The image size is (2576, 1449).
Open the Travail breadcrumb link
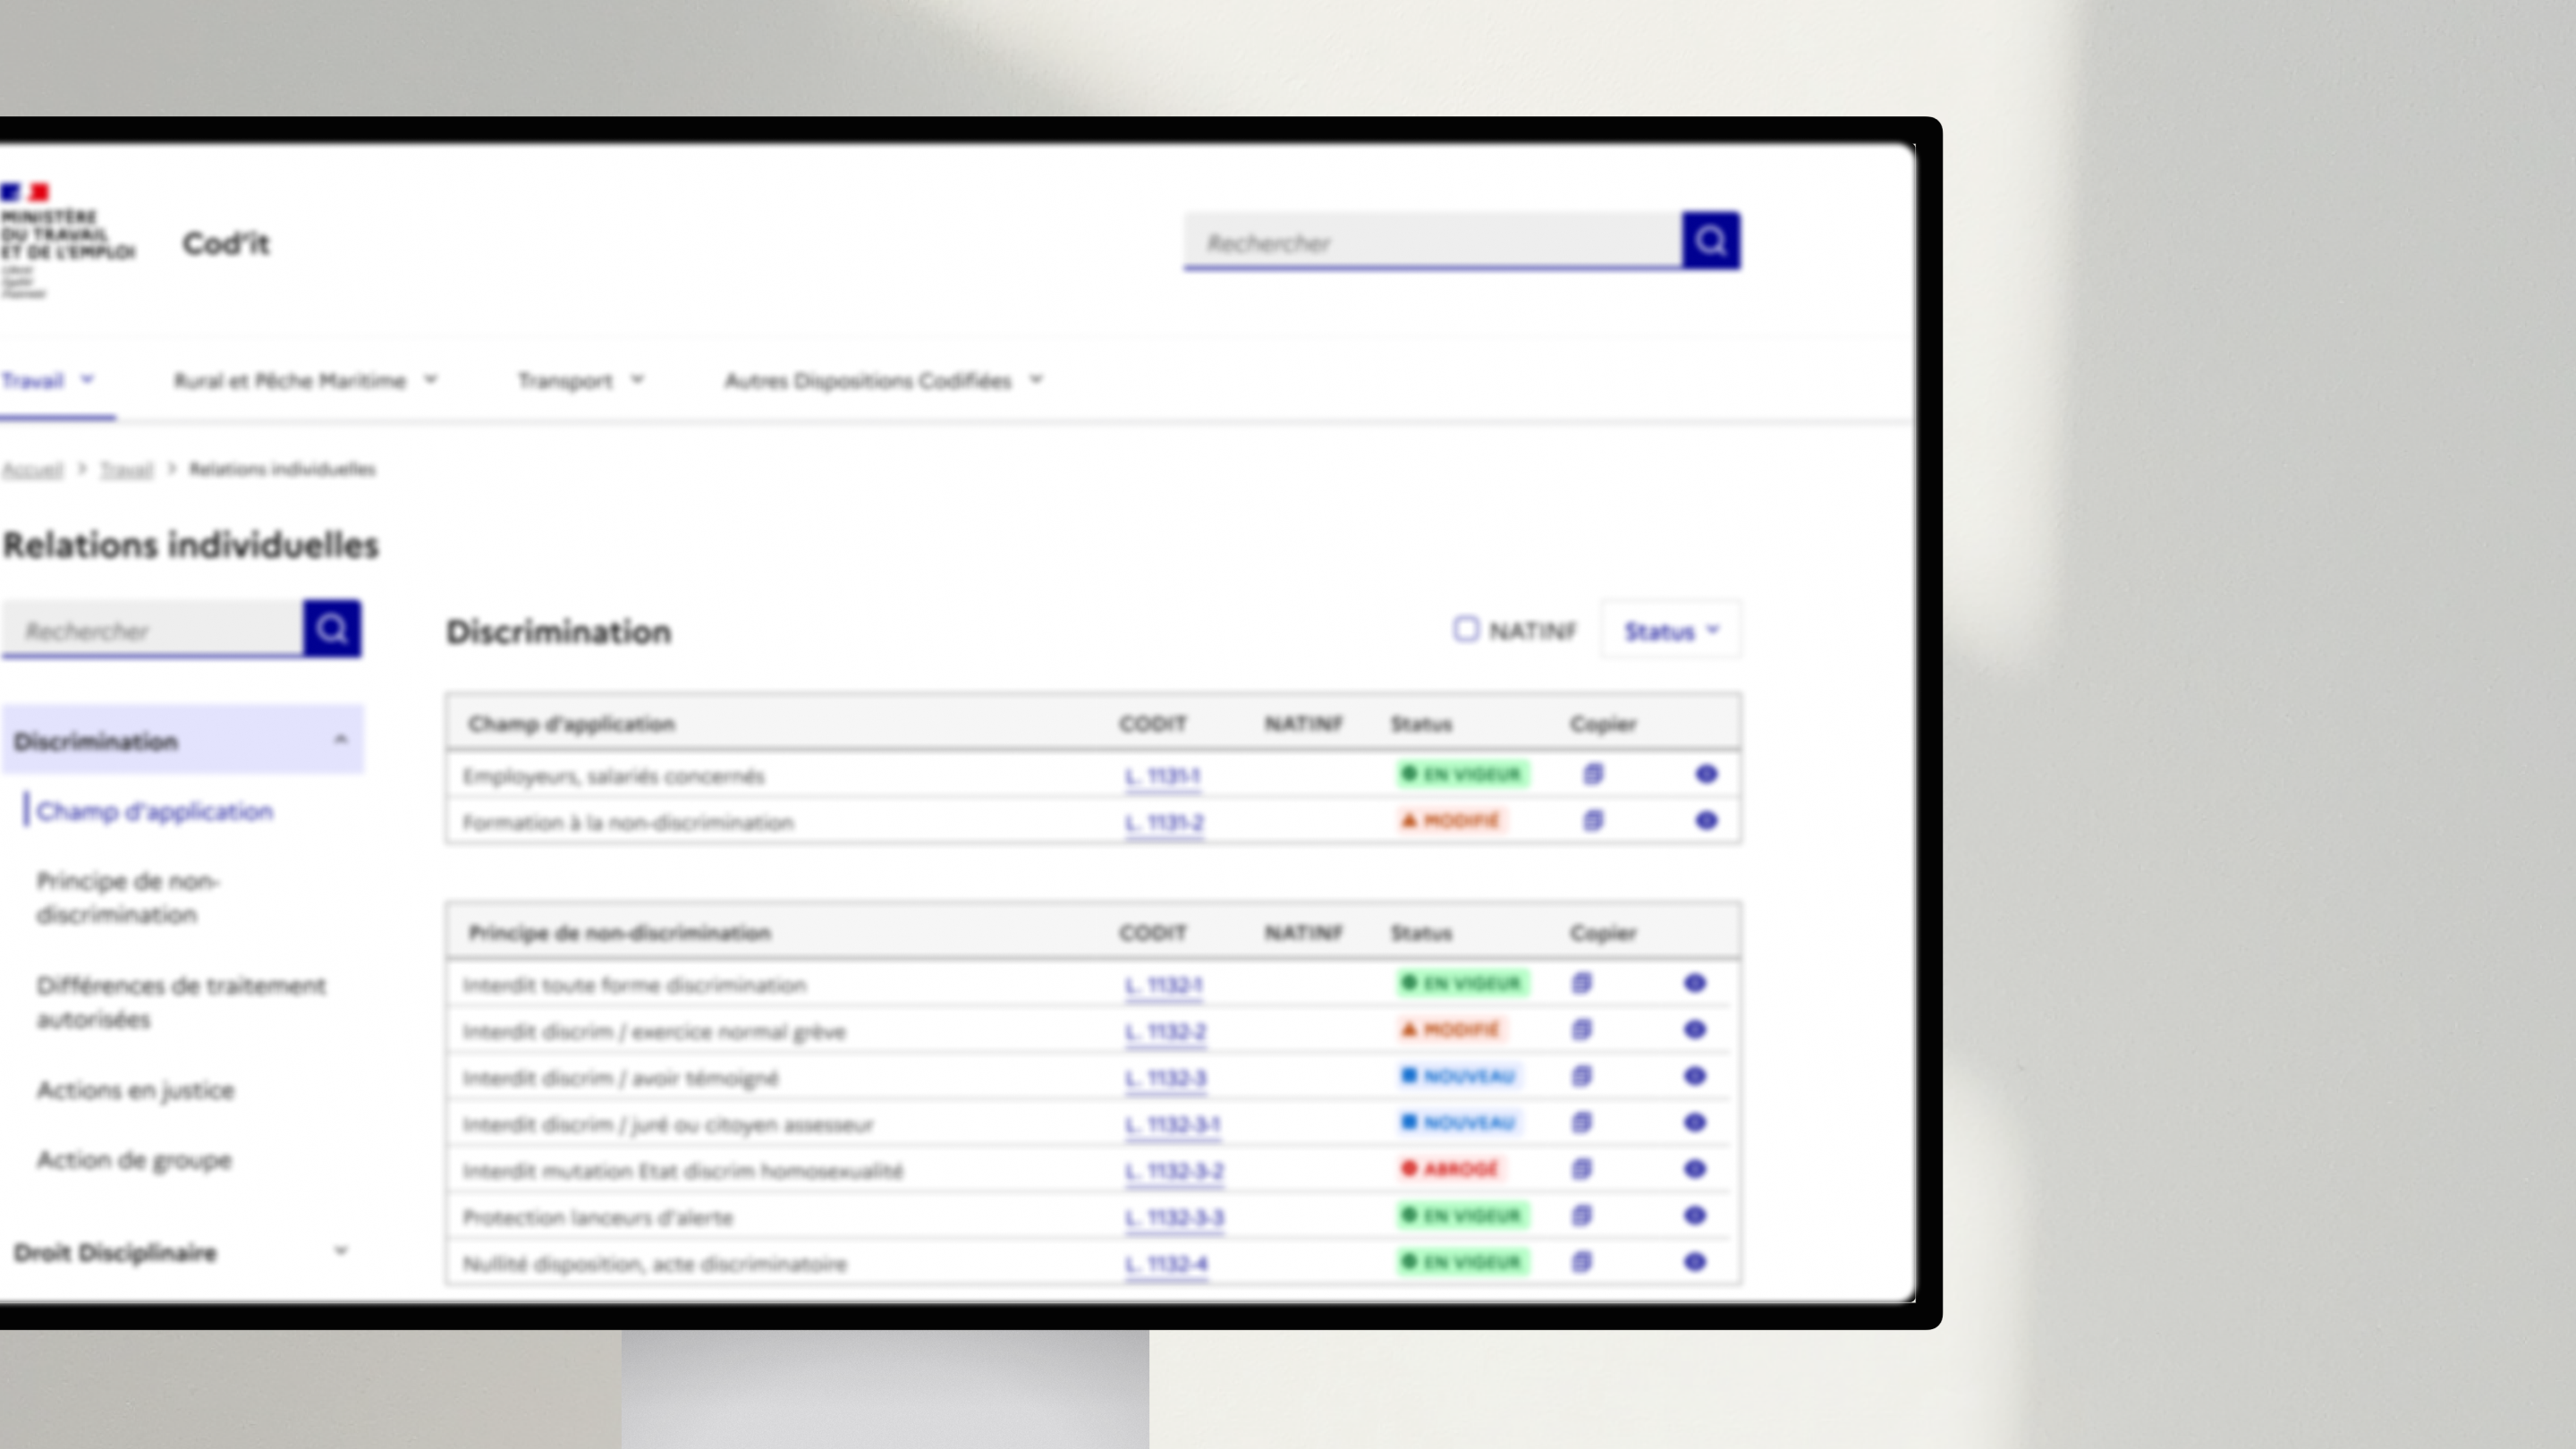click(127, 469)
